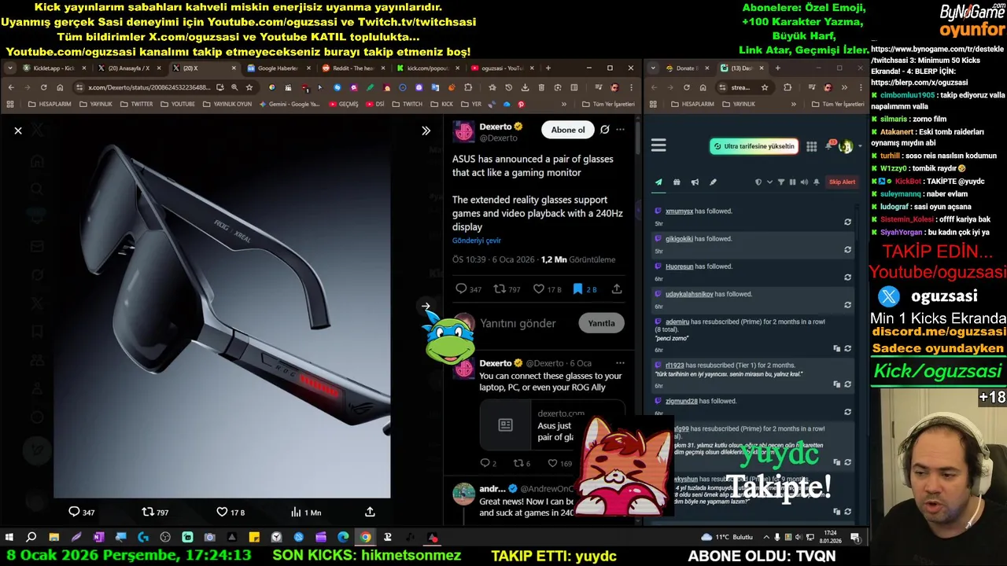1007x566 pixels.
Task: Open more options on Dexerto's reply post
Action: 621,363
